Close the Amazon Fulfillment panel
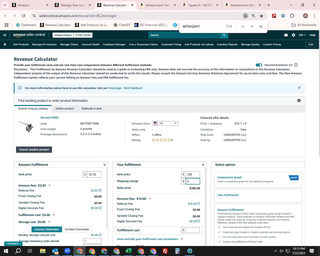The height and width of the screenshot is (256, 320). (x=104, y=165)
